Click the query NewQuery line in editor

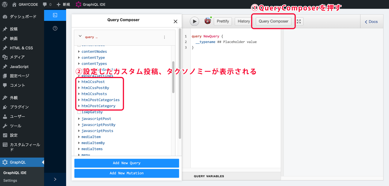click(207, 36)
